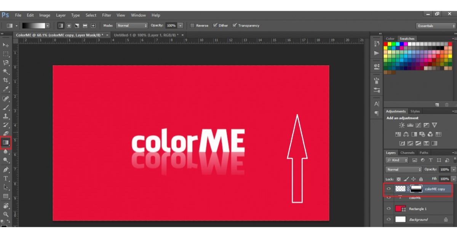Screen dimensions: 457x238
Task: Hide the Rectangle 1 layer
Action: (389, 209)
